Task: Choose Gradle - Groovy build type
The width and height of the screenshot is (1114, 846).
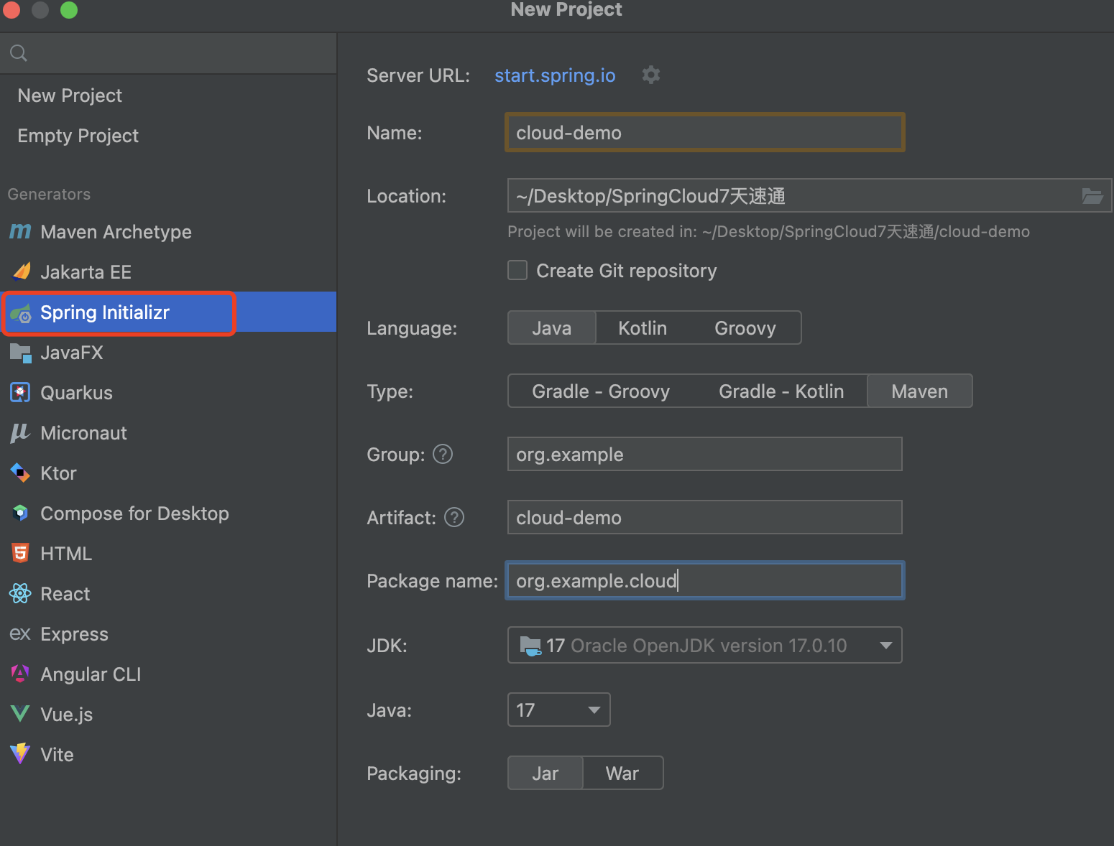Action: (x=601, y=391)
